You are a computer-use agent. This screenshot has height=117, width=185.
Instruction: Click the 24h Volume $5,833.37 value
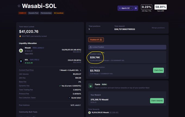coord(77,74)
